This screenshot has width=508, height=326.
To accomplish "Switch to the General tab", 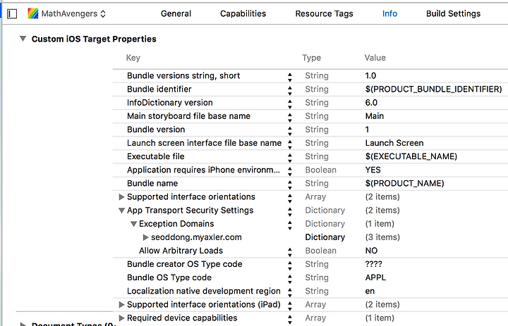I will click(x=176, y=13).
